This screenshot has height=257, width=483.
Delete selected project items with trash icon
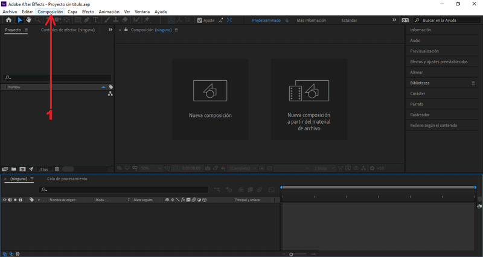point(57,169)
